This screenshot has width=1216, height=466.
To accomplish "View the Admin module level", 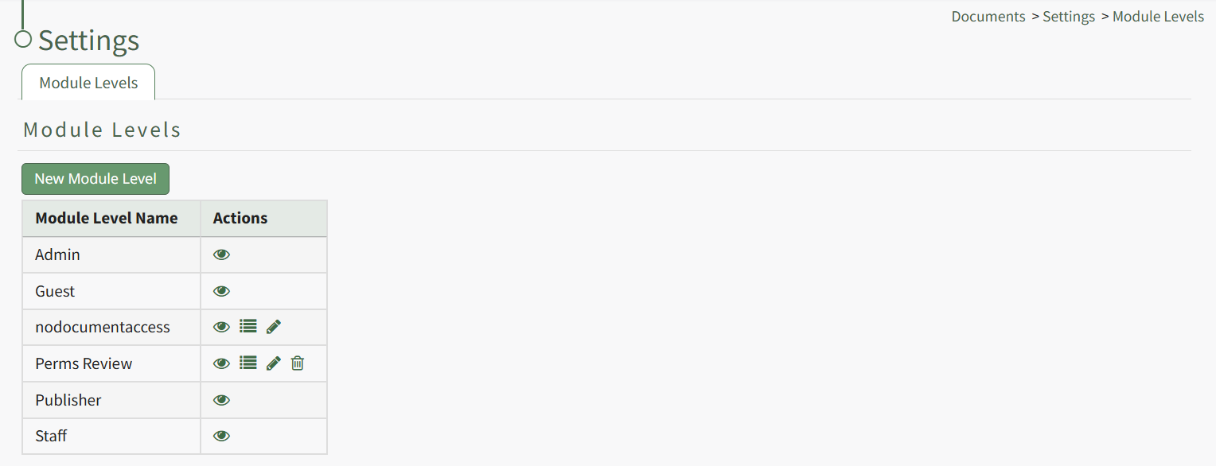I will click(221, 254).
